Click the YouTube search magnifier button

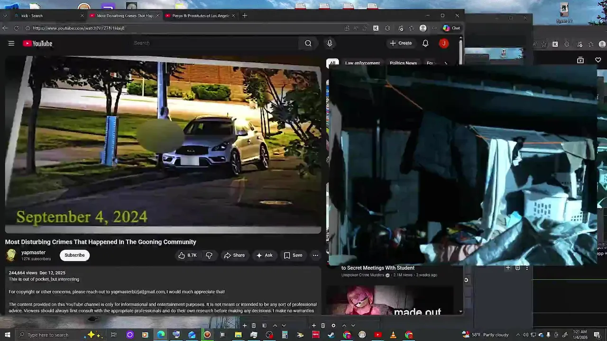coord(308,43)
